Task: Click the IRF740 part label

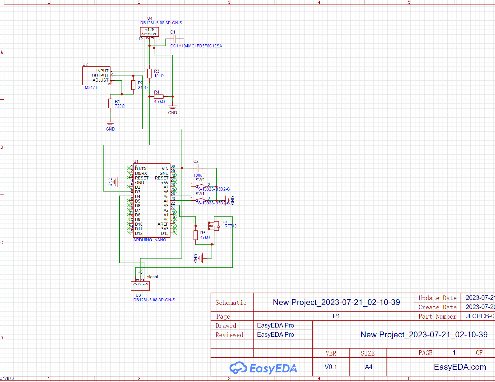Action: 230,226
